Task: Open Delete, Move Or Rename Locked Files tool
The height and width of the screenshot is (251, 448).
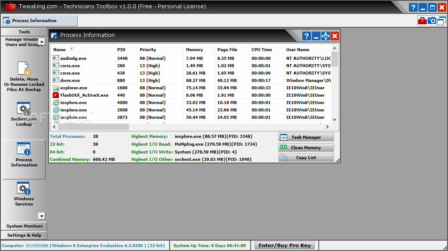Action: point(24,77)
